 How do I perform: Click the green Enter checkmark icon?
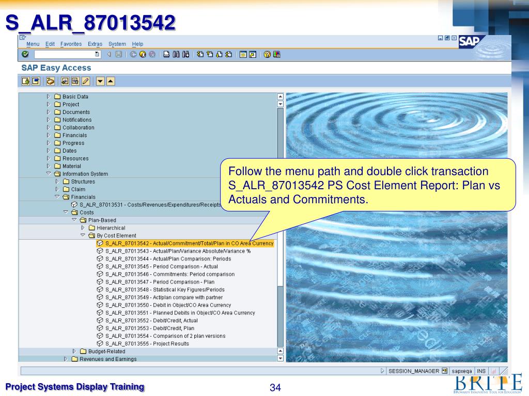point(25,54)
